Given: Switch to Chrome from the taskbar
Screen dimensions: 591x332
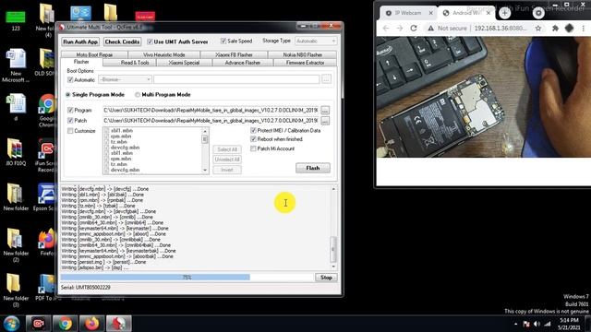Looking at the screenshot, I should tap(65, 324).
